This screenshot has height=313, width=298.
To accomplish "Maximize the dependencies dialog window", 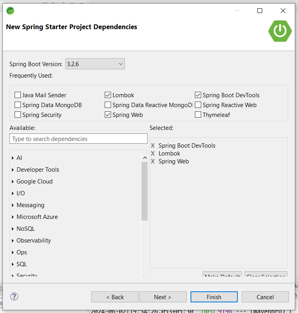I will tap(260, 11).
